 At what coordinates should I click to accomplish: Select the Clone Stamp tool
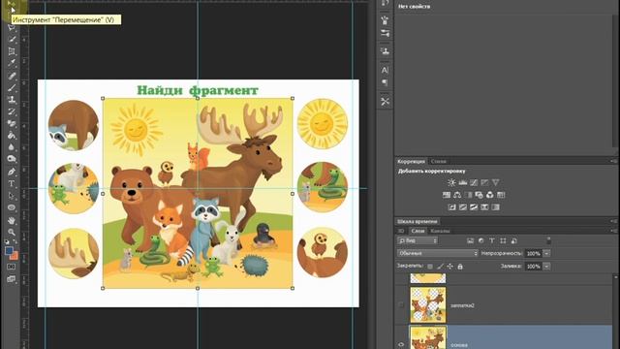12,100
